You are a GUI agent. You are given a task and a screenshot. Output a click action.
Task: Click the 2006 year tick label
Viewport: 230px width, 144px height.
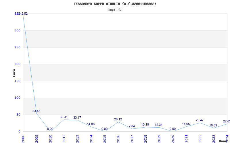(23, 139)
